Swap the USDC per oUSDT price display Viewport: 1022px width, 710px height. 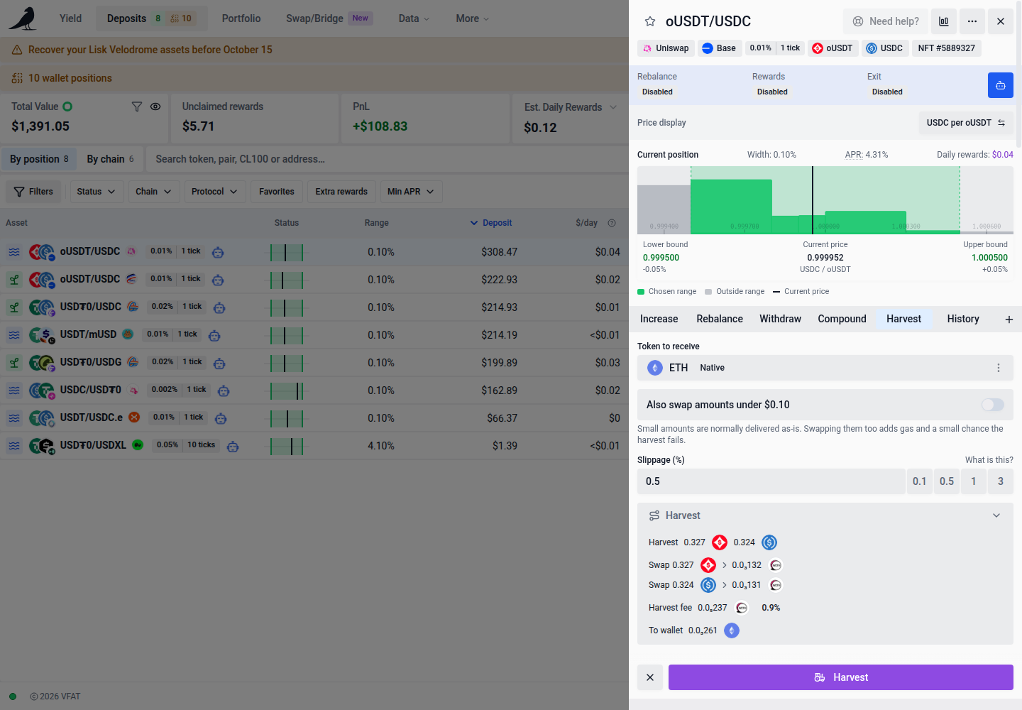[x=966, y=123]
